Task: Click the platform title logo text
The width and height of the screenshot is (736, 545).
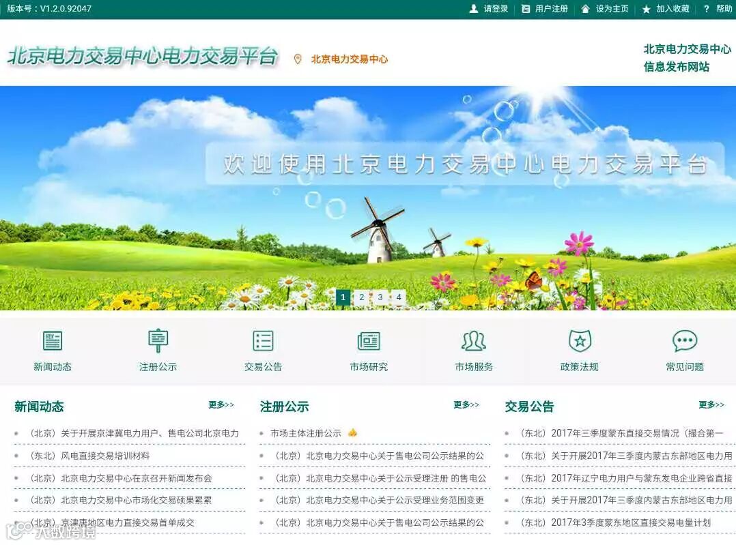Action: click(143, 57)
